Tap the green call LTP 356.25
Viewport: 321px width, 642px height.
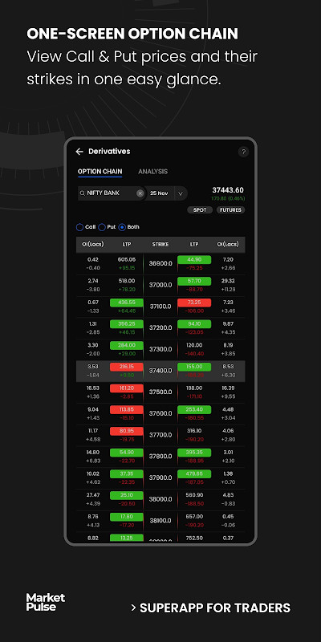point(127,324)
